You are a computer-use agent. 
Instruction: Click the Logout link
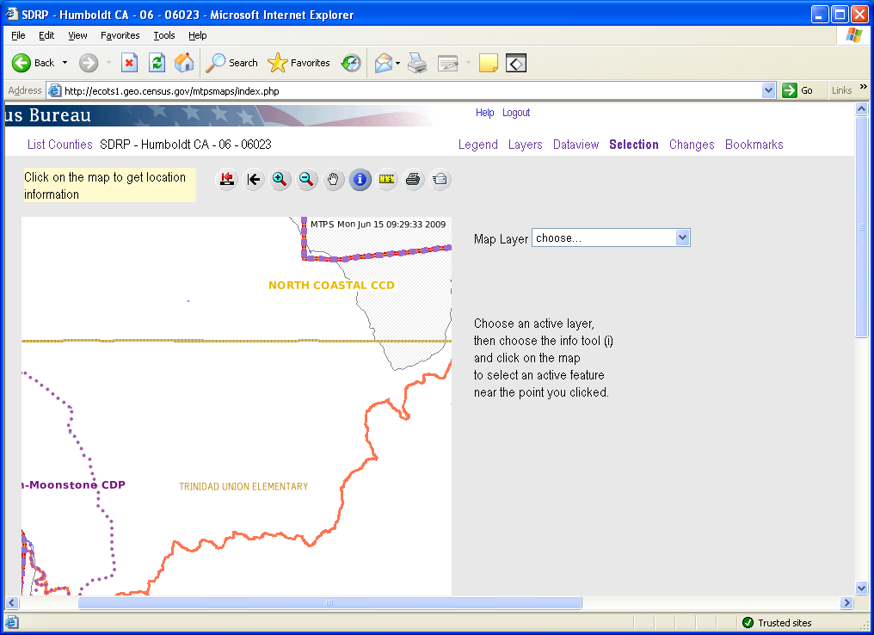[516, 113]
